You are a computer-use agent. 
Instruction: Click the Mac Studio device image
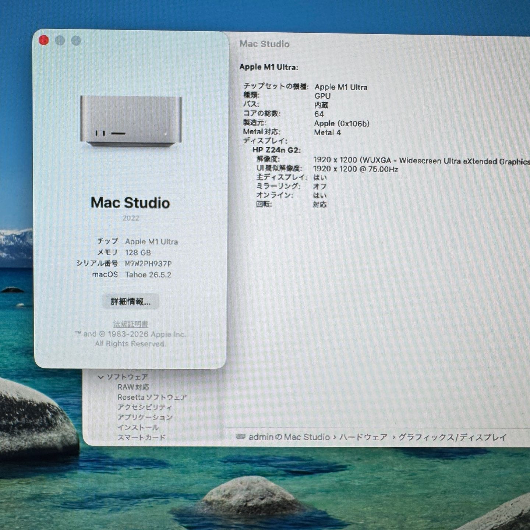point(131,121)
